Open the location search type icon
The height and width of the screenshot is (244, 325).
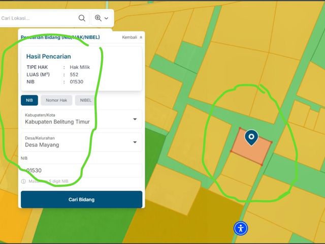pyautogui.click(x=98, y=18)
